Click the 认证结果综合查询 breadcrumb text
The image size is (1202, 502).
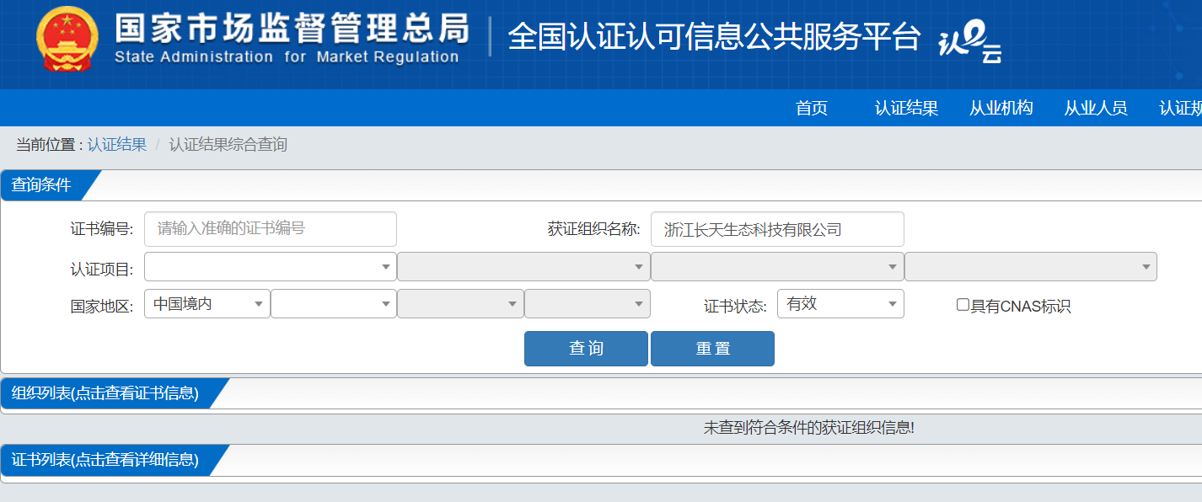pyautogui.click(x=228, y=145)
